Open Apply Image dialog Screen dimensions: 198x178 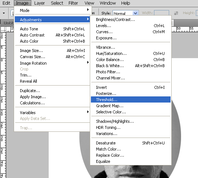point(52,97)
